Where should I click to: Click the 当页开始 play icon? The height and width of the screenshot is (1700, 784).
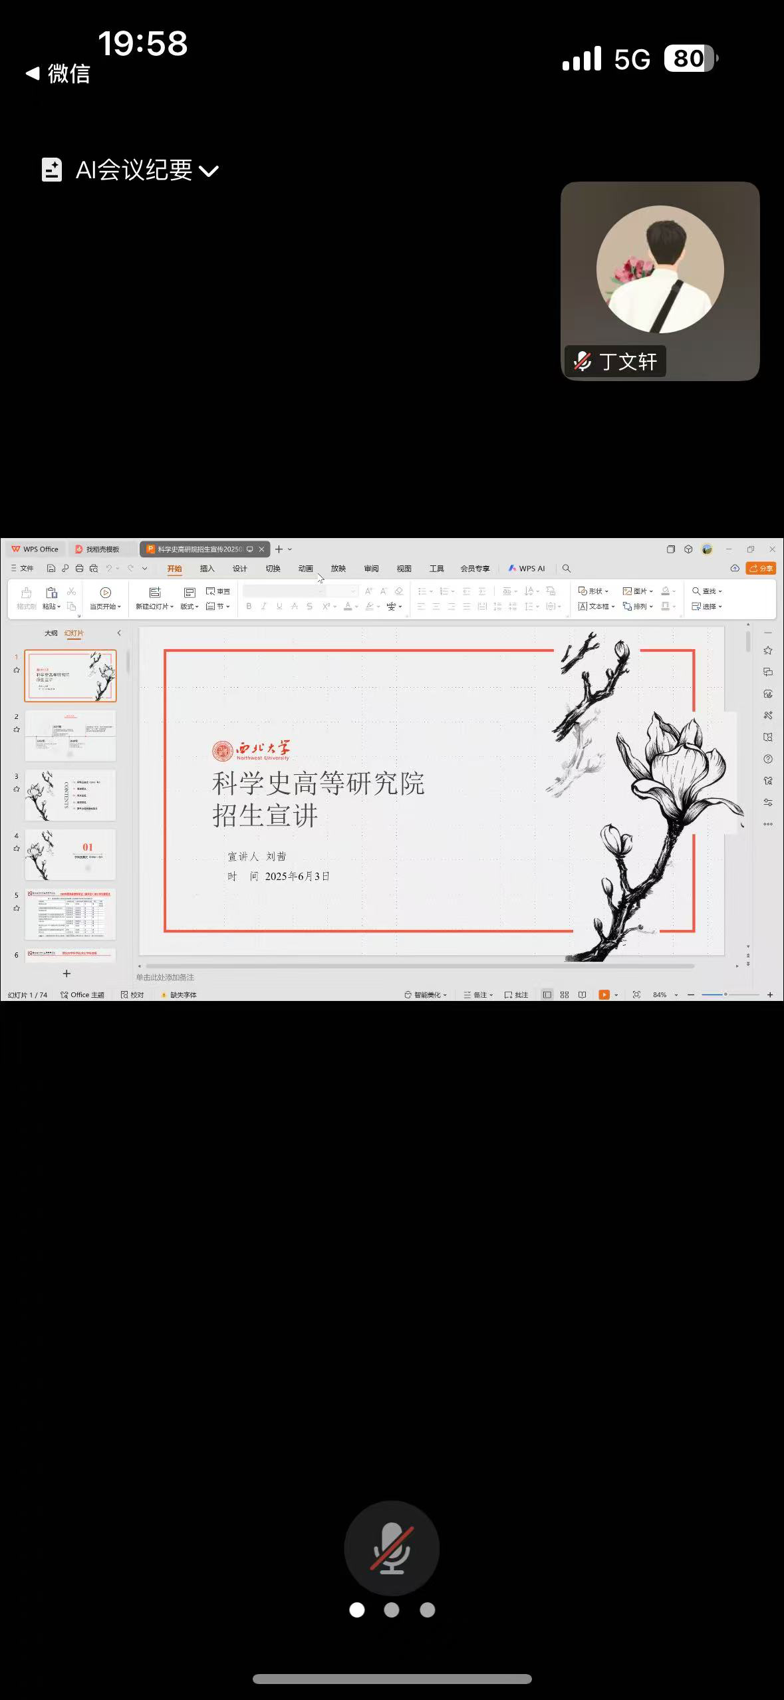[105, 592]
